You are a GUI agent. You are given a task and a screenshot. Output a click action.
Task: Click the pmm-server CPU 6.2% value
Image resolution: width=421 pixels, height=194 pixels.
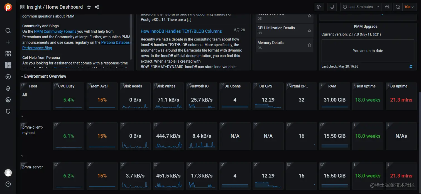click(68, 176)
